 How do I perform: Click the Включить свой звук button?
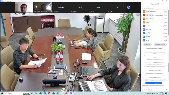(160, 45)
